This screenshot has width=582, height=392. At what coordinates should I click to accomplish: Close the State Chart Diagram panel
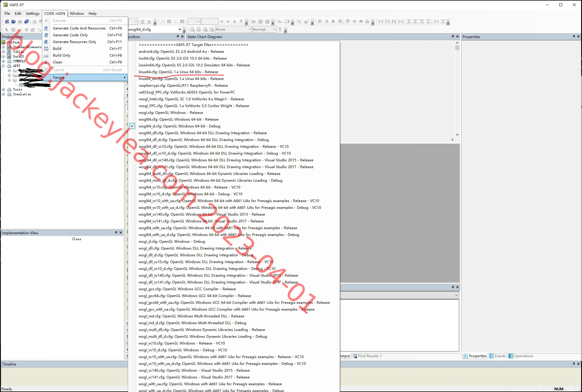pyautogui.click(x=457, y=37)
